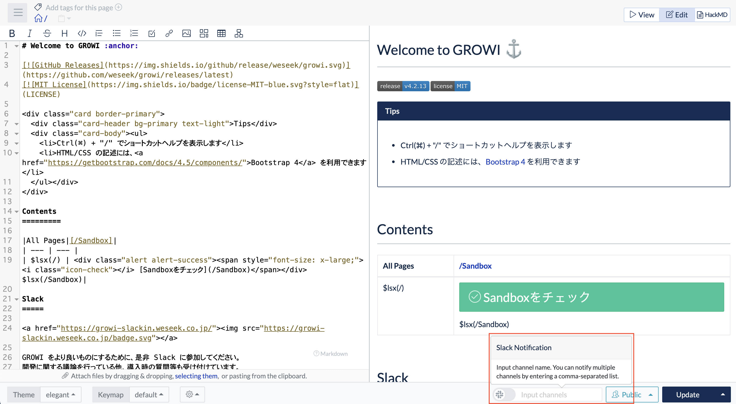The width and height of the screenshot is (736, 404).
Task: Click the green Sandboxをチェック alert
Action: [591, 297]
